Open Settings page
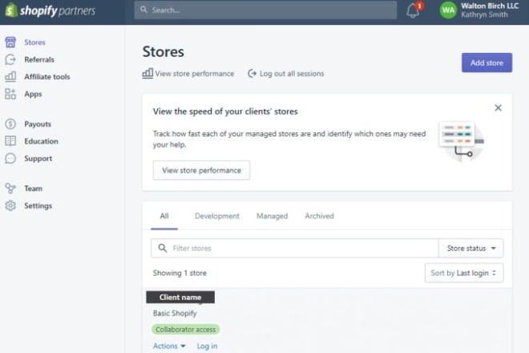This screenshot has height=353, width=529. (38, 206)
